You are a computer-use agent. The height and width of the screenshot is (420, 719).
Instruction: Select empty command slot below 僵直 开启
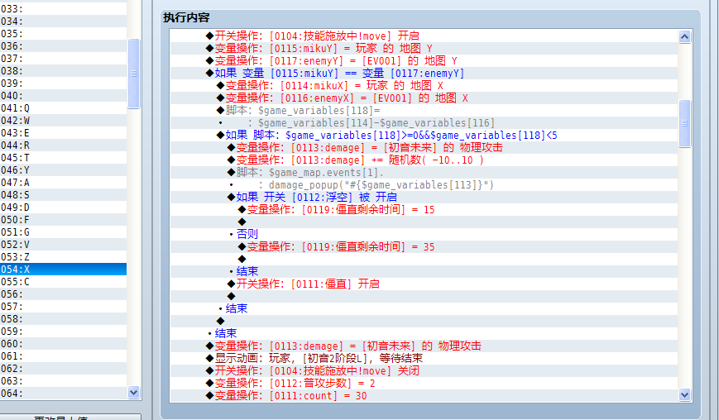tap(424, 296)
